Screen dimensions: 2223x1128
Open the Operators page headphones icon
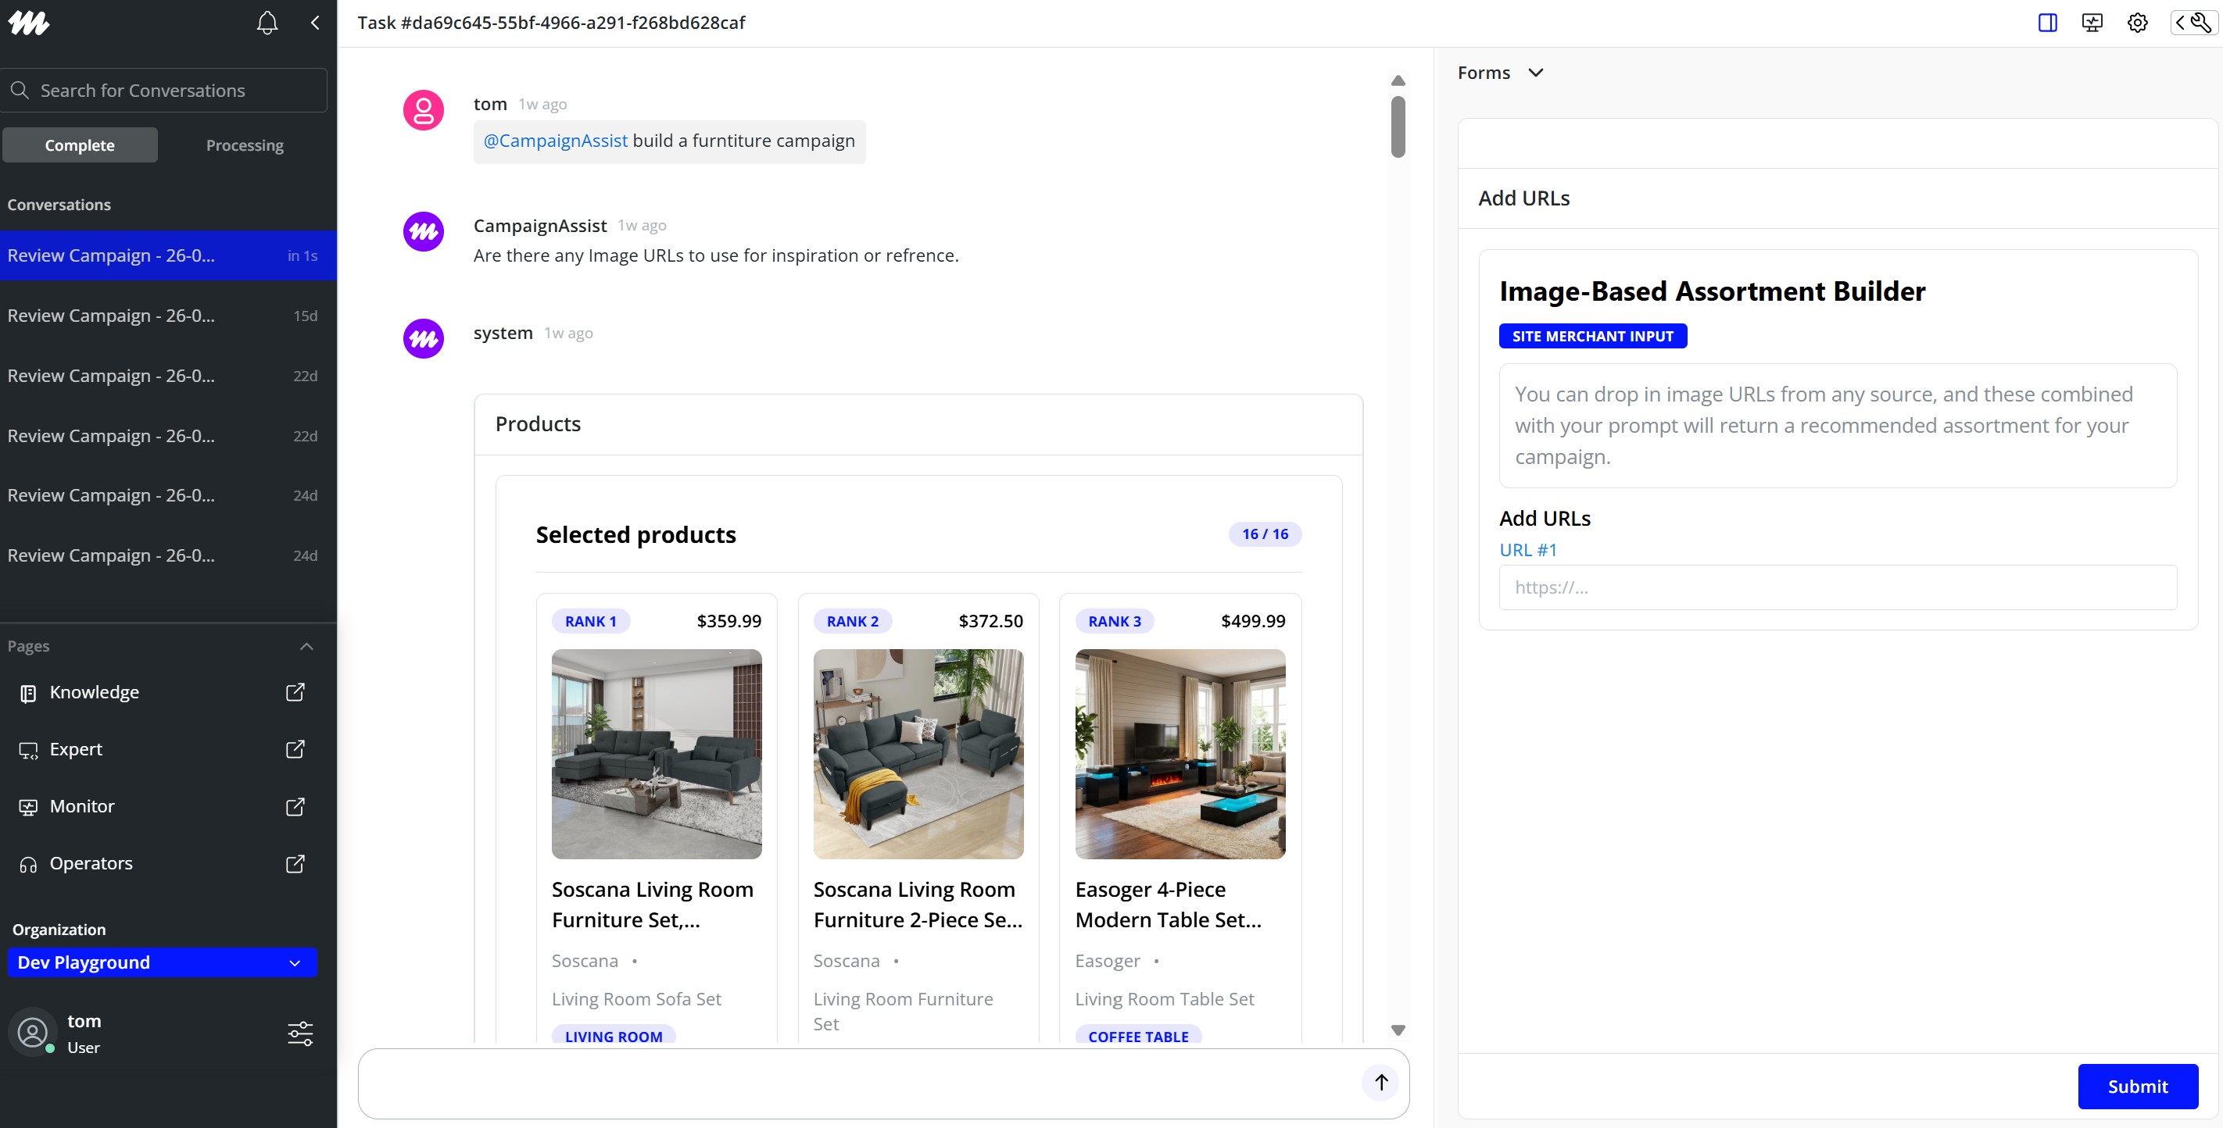pyautogui.click(x=28, y=864)
